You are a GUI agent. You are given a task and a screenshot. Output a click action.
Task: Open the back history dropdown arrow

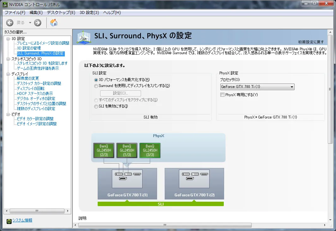(30, 23)
